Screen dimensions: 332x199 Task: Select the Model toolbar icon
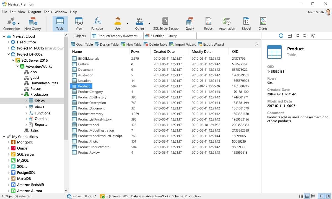pyautogui.click(x=246, y=24)
